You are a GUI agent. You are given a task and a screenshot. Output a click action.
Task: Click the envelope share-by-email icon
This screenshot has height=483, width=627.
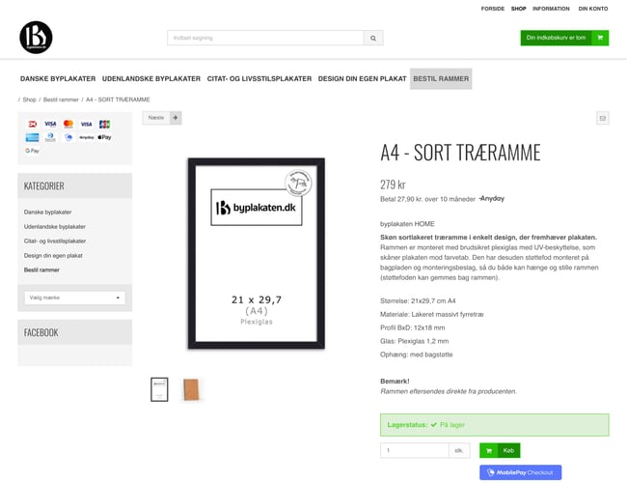[603, 118]
